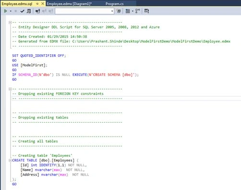Open the Execute button dropdown arrow
The image size is (241, 190).
coord(11,11)
